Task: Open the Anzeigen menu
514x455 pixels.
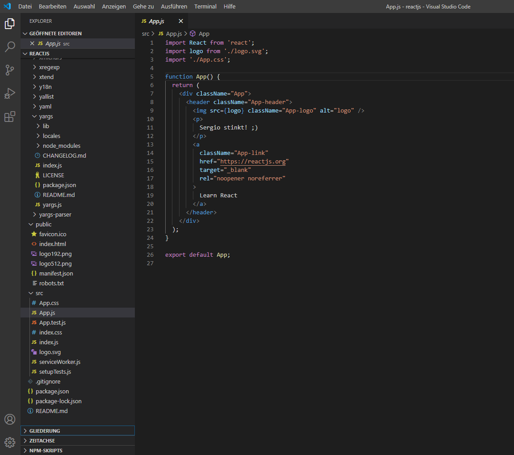Action: point(114,6)
